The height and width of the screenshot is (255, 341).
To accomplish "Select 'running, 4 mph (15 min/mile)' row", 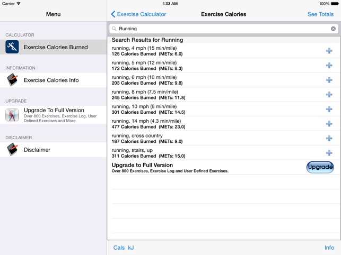I will click(x=224, y=51).
